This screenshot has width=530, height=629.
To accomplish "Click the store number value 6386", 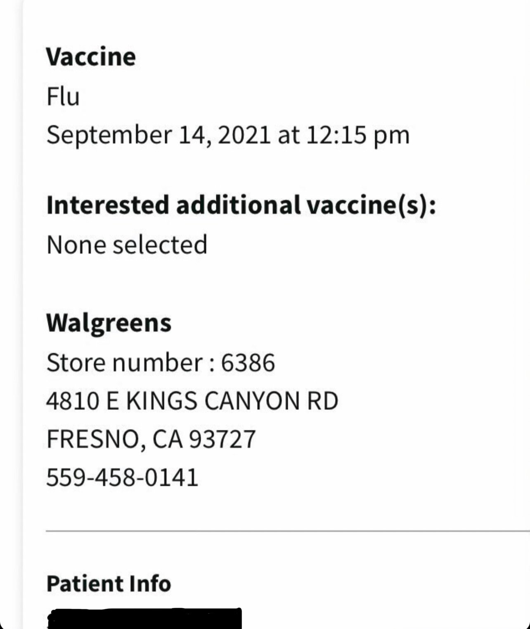I will [x=248, y=363].
